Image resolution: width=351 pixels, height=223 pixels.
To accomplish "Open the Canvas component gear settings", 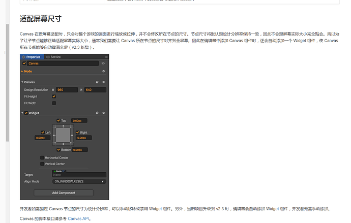I will [x=103, y=82].
